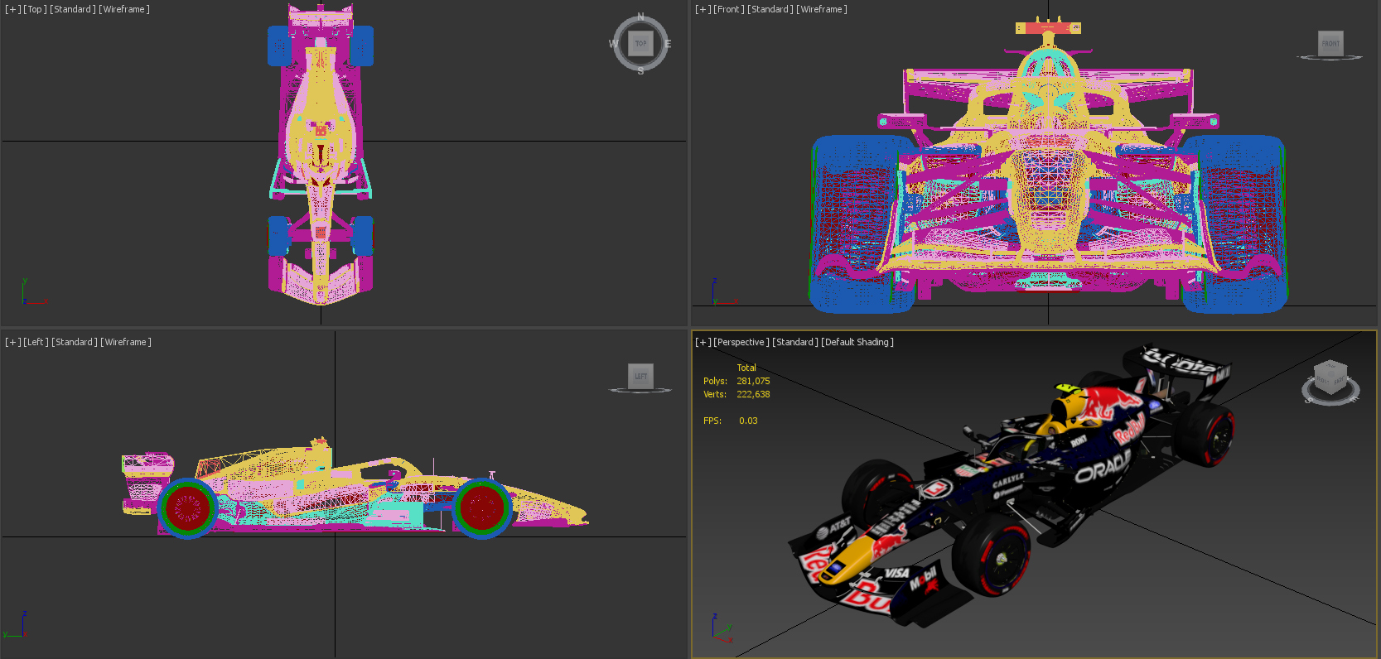Open [Standard] menu in Perspective viewport
The width and height of the screenshot is (1381, 659).
pyautogui.click(x=795, y=342)
